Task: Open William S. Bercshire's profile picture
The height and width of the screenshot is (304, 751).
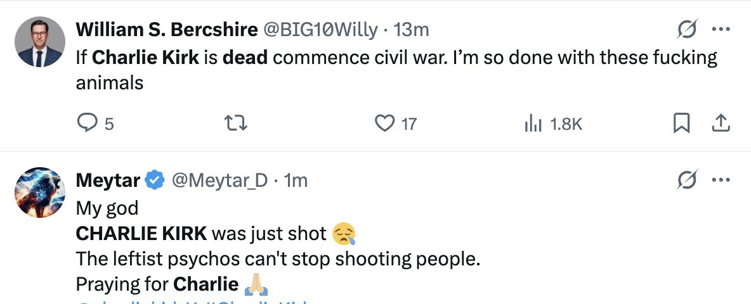Action: (x=40, y=42)
